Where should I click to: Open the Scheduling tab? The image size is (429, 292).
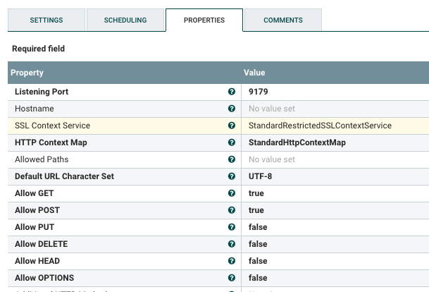[125, 20]
